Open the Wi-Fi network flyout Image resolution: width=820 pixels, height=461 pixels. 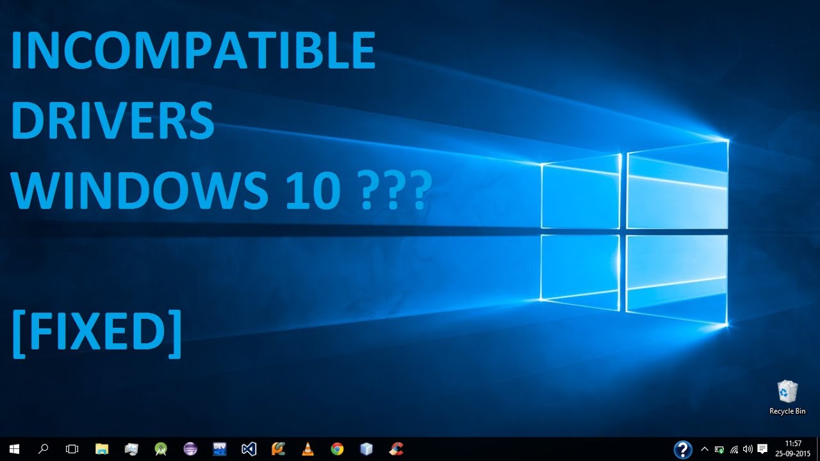tap(734, 449)
